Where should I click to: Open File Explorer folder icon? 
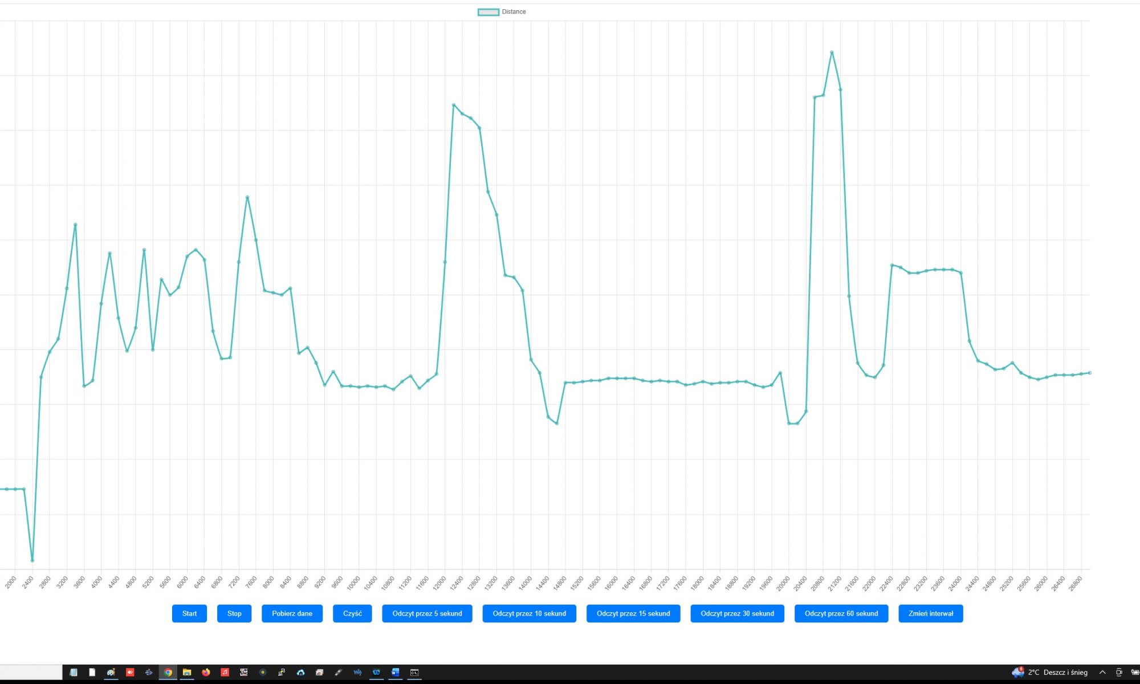point(187,673)
